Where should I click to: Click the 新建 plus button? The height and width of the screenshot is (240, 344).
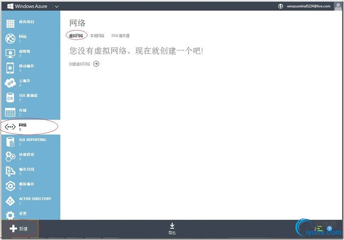[19, 229]
